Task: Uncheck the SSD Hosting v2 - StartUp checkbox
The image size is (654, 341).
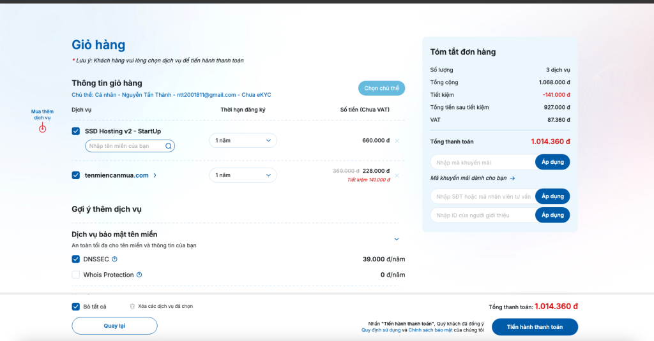Action: 76,131
